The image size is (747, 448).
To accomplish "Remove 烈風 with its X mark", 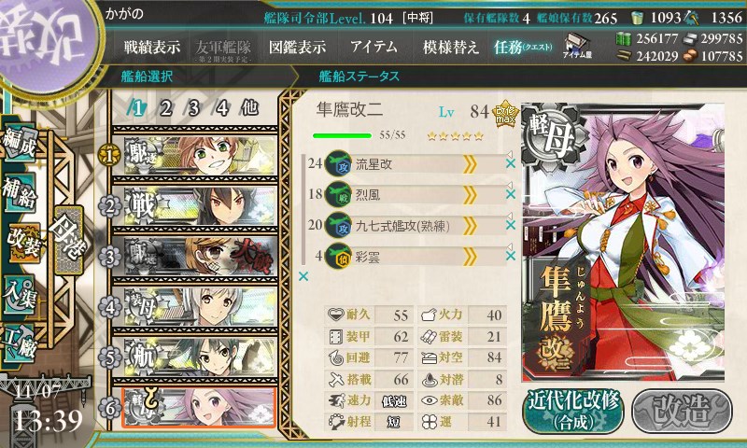I will pyautogui.click(x=510, y=194).
